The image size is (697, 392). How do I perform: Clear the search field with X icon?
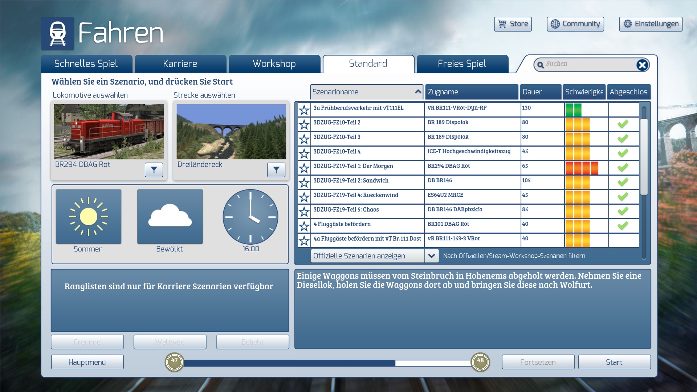642,65
